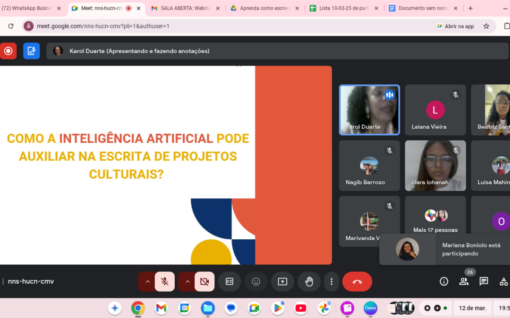Open Canva from the shelf
Screen dimensions: 510x318
371,308
